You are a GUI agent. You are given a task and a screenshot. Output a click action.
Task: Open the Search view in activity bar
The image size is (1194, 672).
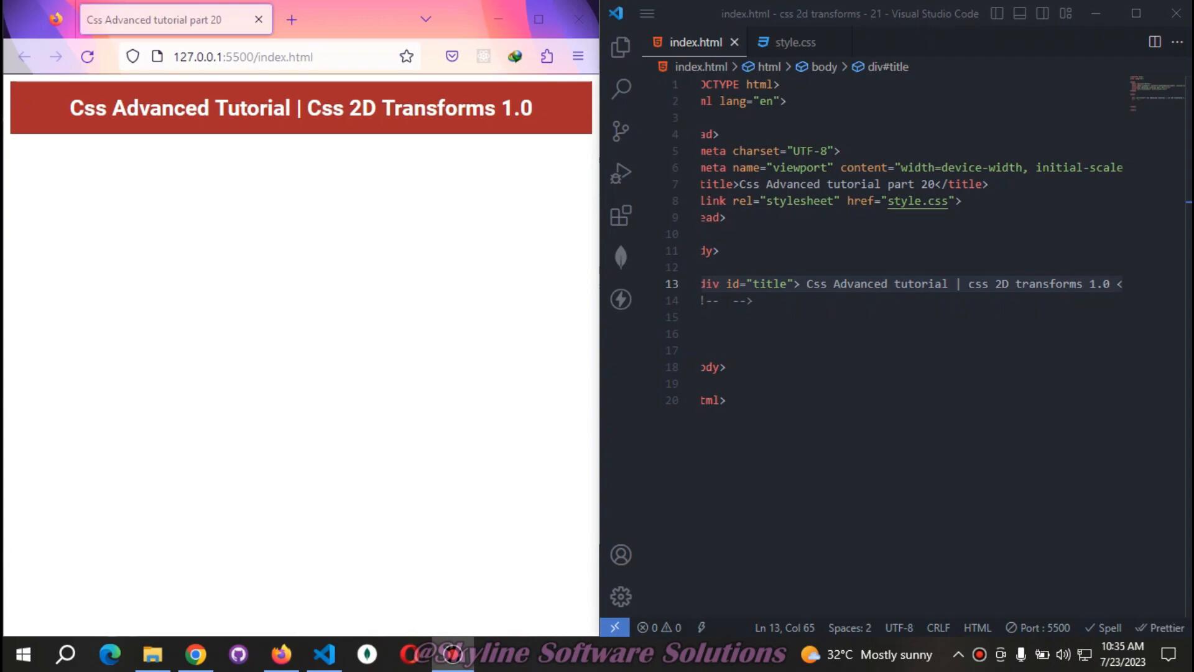click(x=621, y=89)
